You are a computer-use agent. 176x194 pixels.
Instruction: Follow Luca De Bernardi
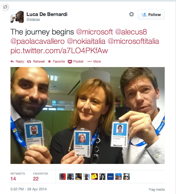coord(151,15)
